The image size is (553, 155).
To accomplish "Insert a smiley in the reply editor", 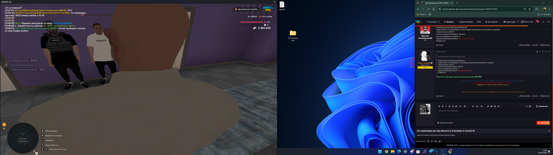I will (x=498, y=106).
